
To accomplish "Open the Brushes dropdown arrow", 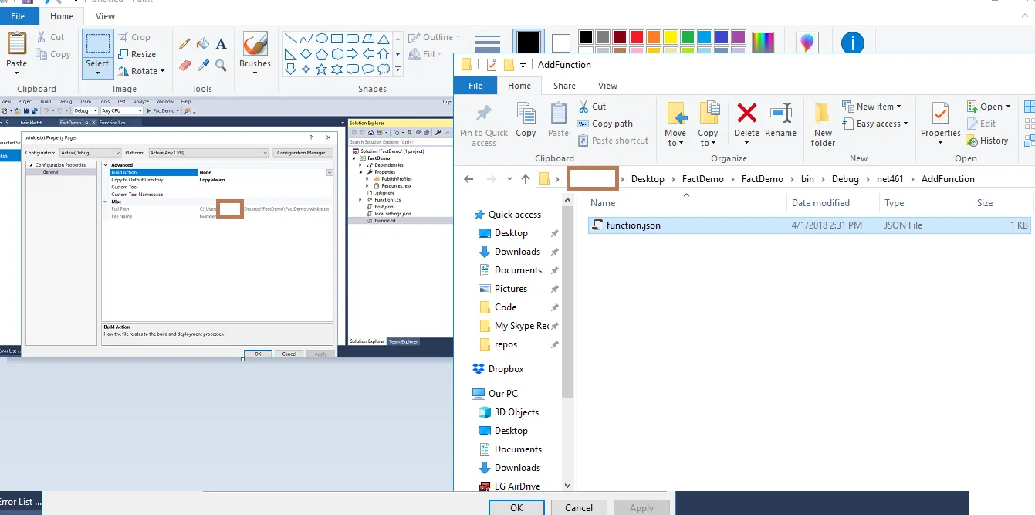I will tap(255, 75).
